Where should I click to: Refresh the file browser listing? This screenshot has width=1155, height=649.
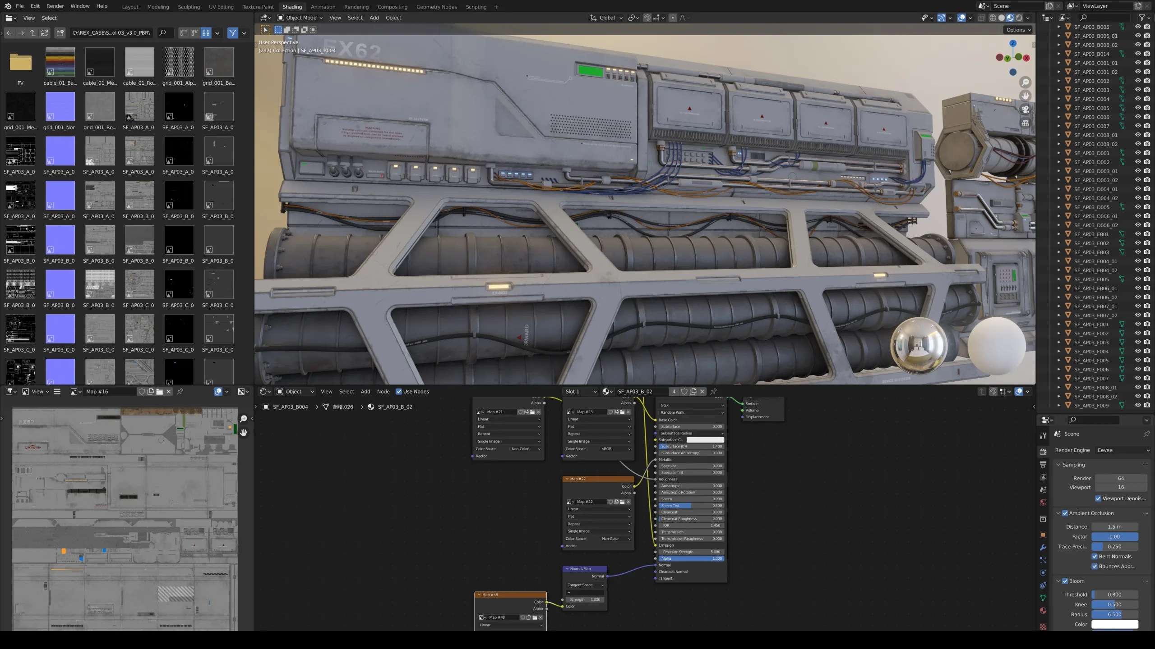(44, 33)
